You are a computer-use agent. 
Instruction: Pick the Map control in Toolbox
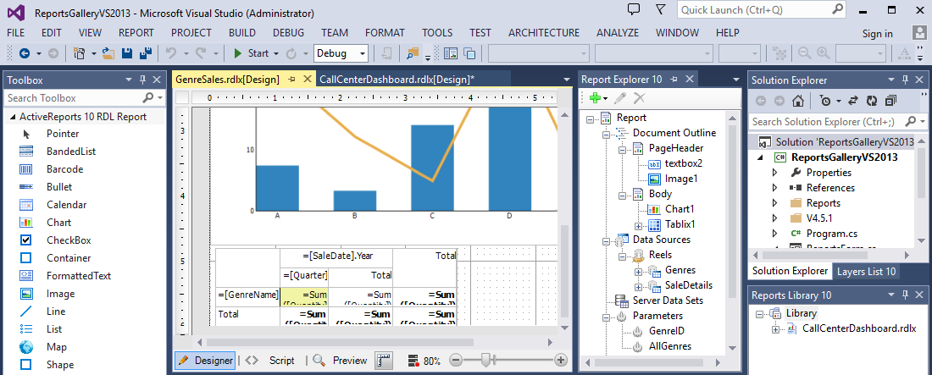click(56, 347)
